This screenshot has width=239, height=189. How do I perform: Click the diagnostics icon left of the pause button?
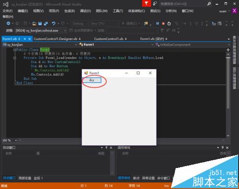146,23
